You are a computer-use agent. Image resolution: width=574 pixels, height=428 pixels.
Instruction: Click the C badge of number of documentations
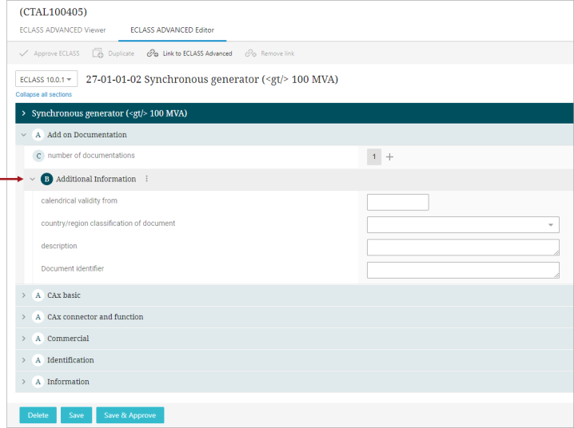[38, 156]
